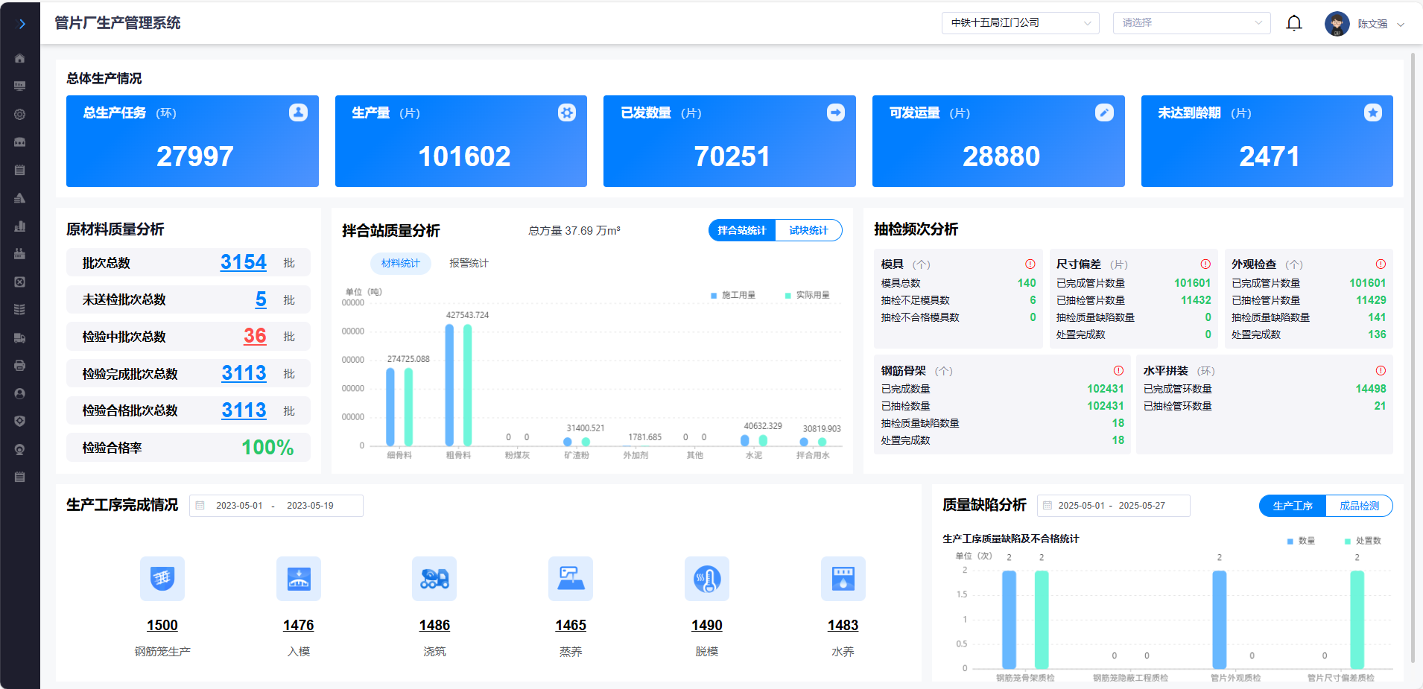Select the 材料统计 tab
The width and height of the screenshot is (1423, 689).
click(401, 264)
